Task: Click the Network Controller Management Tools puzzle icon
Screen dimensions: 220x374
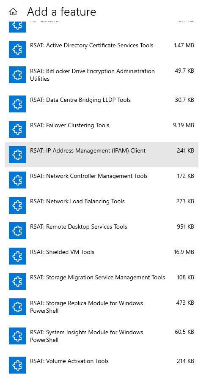Action: [17, 180]
